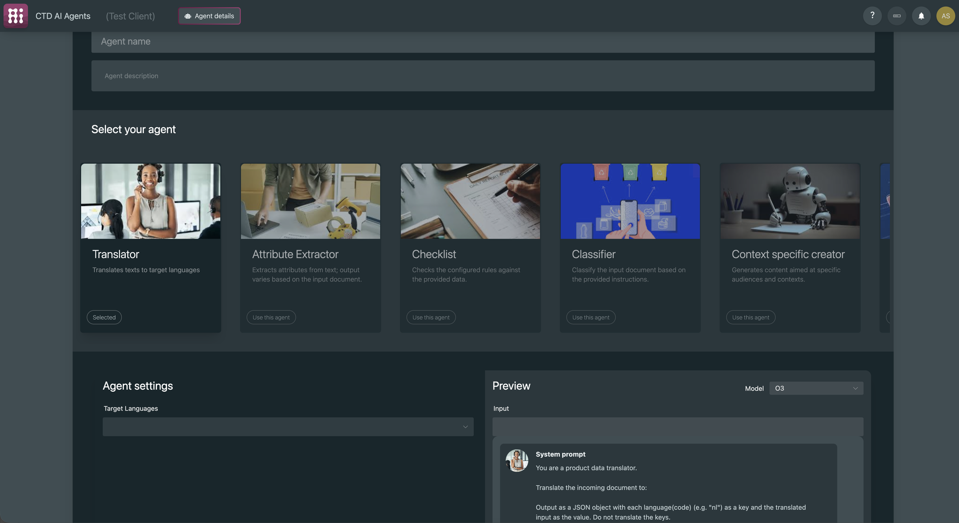Click the Attribute Extractor title
This screenshot has height=523, width=959.
[295, 255]
